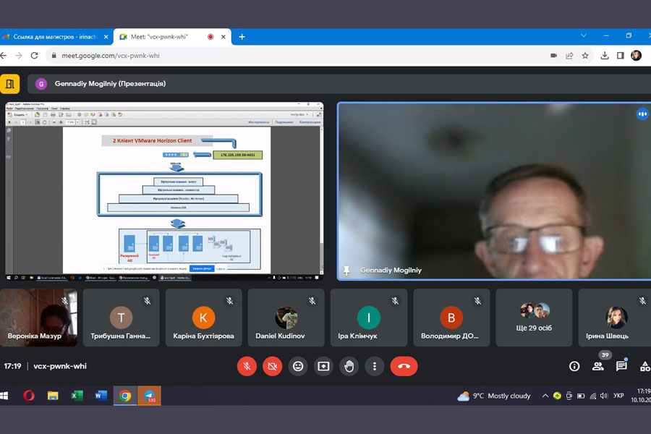Go back with browser back arrow

coord(4,56)
